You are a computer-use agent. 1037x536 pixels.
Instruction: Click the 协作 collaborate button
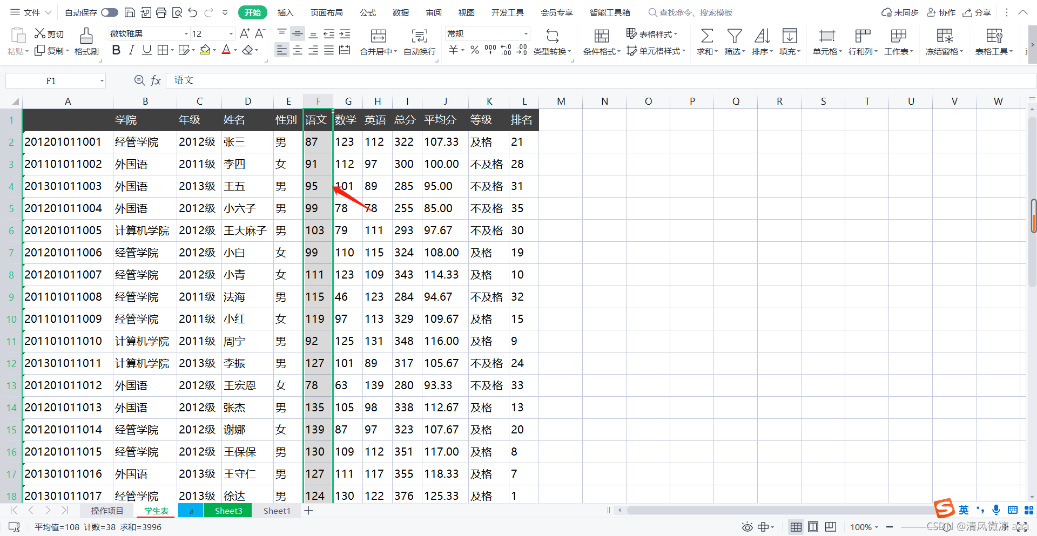(941, 12)
